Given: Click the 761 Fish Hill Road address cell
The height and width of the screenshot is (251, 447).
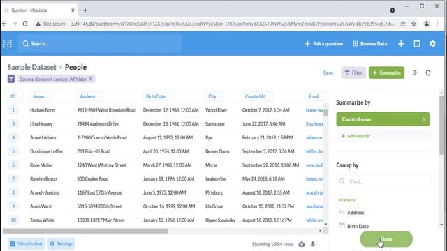Looking at the screenshot, I should click(94, 151).
